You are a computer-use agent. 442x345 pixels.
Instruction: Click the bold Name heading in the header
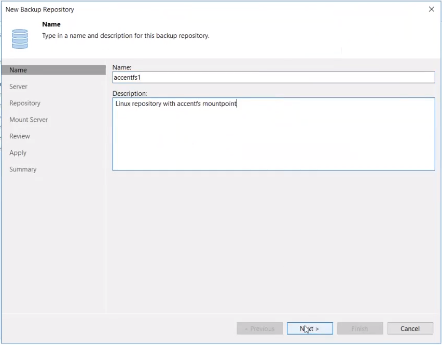tap(51, 24)
